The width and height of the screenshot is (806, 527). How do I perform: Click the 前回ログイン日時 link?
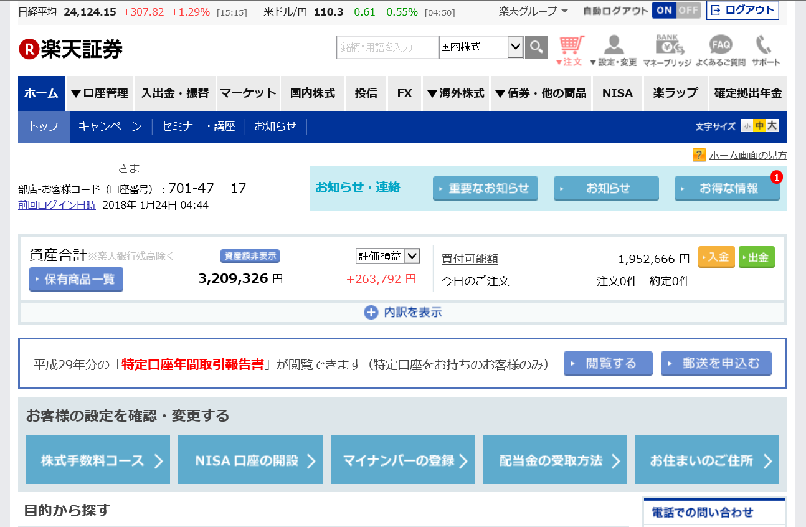[57, 205]
